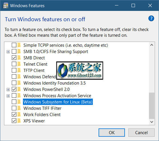The height and width of the screenshot is (141, 159).
Task: Expand the Windows PowerShell 2.0 tree node
Action: click(x=8, y=89)
